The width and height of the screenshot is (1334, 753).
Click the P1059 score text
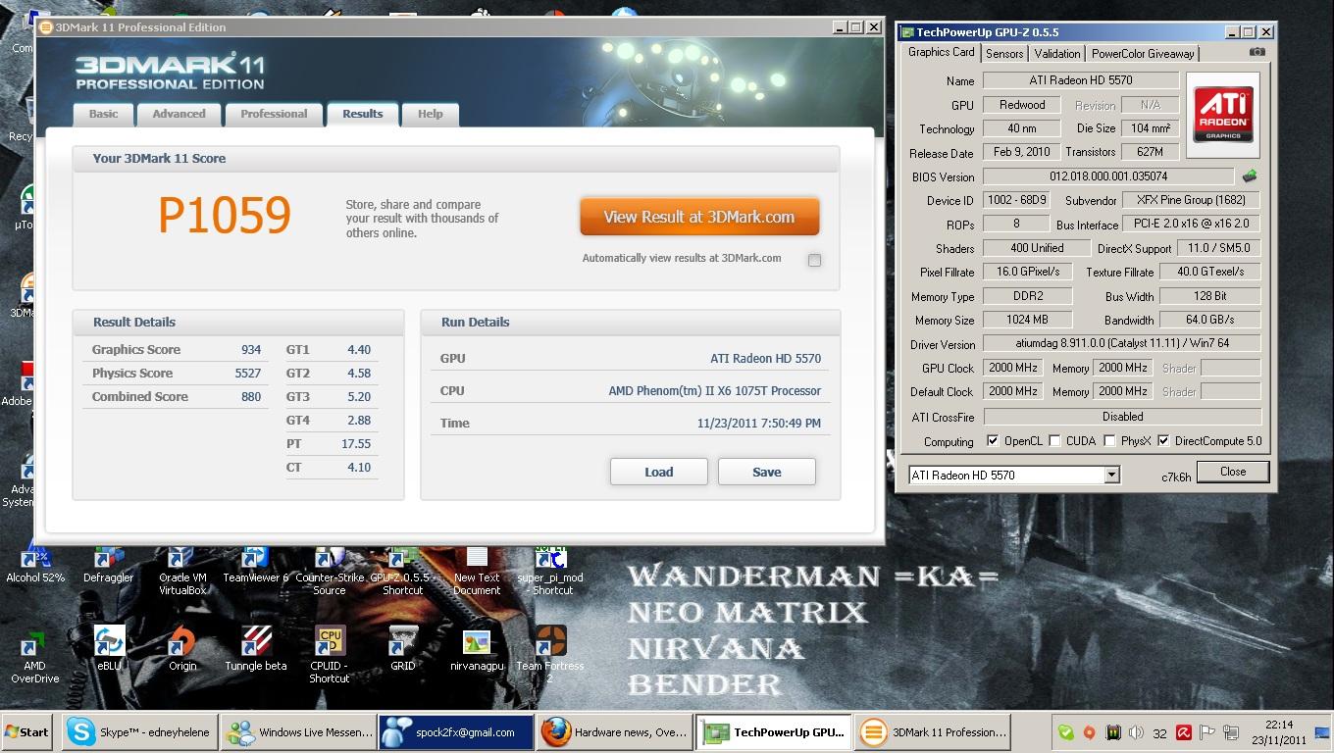[x=225, y=216]
